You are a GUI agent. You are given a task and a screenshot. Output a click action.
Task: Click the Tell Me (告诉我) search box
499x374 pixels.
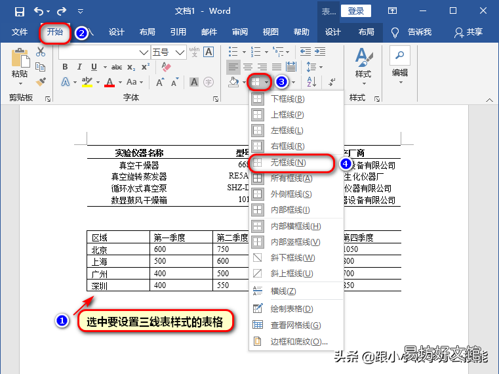(412, 32)
